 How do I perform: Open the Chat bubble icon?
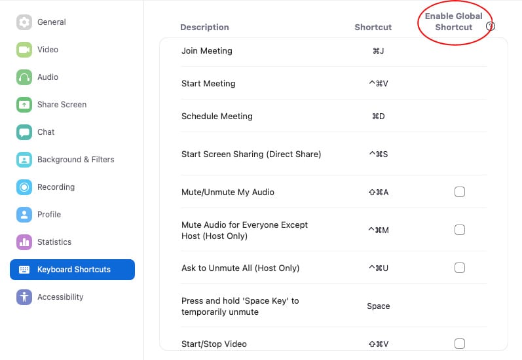click(24, 132)
